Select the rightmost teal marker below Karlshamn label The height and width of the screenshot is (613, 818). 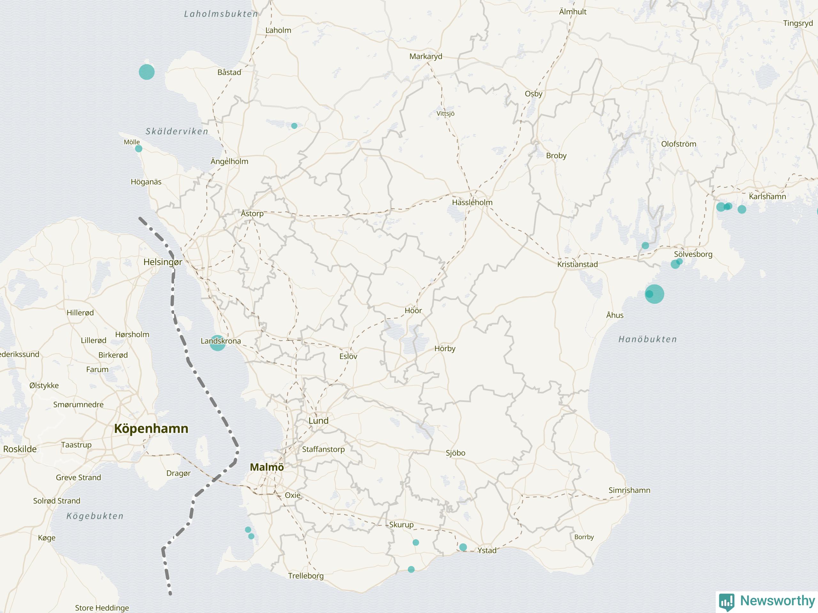(742, 209)
